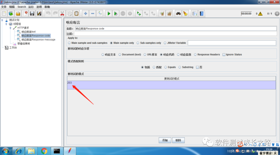Viewport: 280px width, 155px height.
Task: Click the 删除 button
Action: [x=178, y=140]
